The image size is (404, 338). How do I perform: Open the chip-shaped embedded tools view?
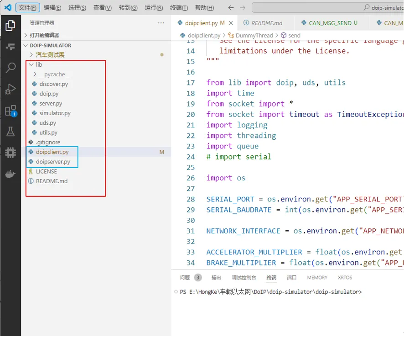(x=10, y=153)
